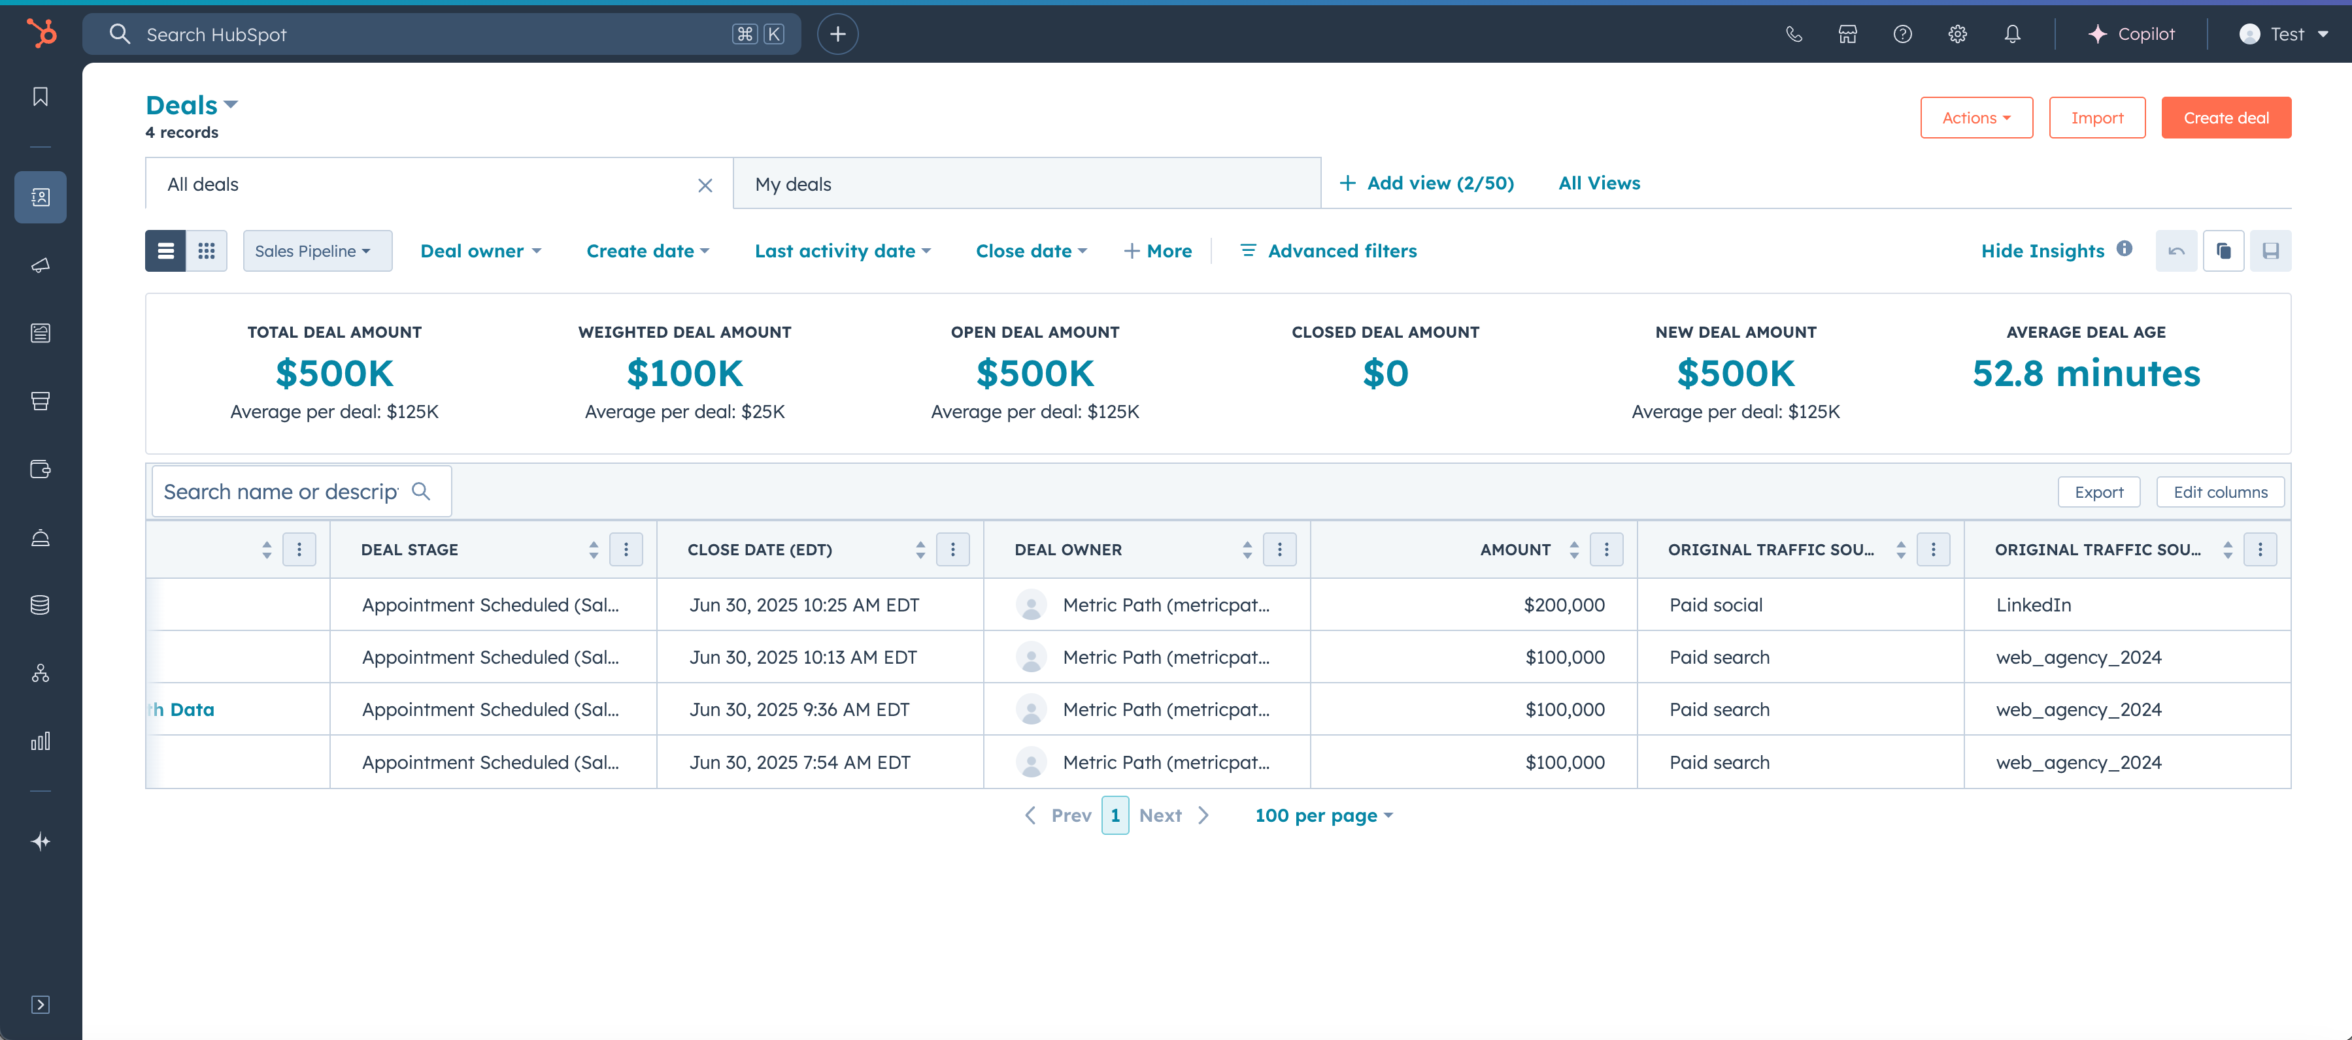This screenshot has width=2352, height=1040.
Task: Open the Test account menu
Action: 2283,34
